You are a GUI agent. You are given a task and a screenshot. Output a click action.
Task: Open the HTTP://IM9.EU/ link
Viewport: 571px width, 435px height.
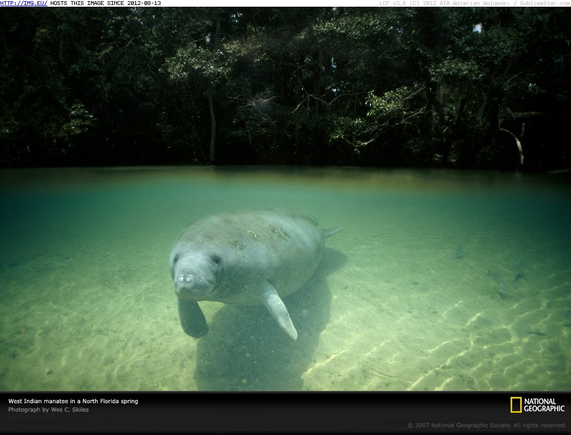pyautogui.click(x=23, y=3)
